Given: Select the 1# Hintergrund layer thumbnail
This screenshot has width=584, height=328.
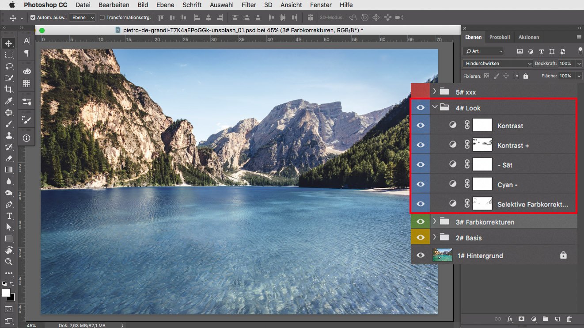Looking at the screenshot, I should [x=442, y=255].
